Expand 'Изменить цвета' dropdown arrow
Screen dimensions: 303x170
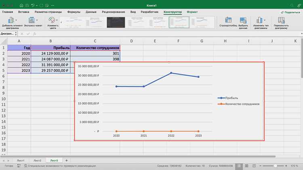[57, 20]
